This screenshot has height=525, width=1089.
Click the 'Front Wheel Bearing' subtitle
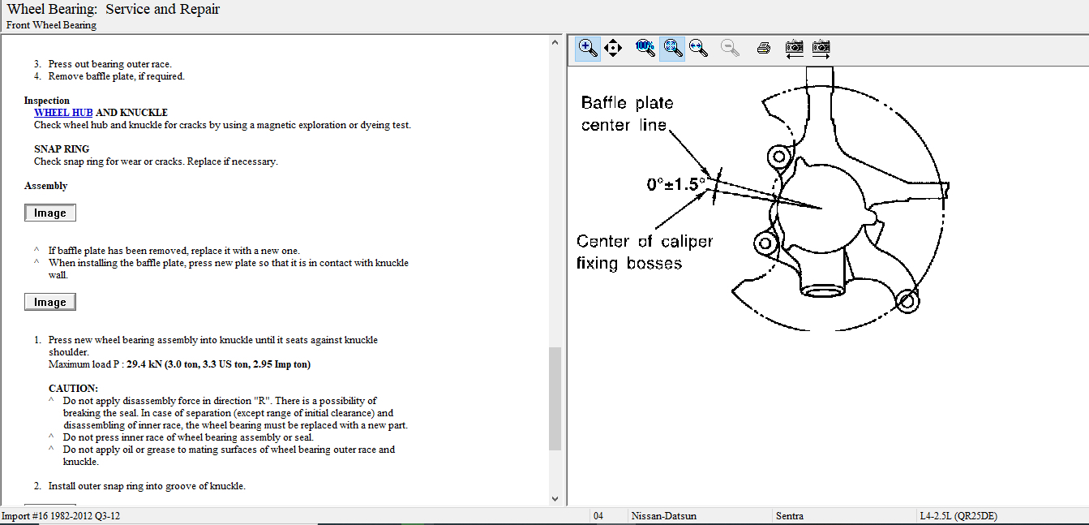coord(52,25)
